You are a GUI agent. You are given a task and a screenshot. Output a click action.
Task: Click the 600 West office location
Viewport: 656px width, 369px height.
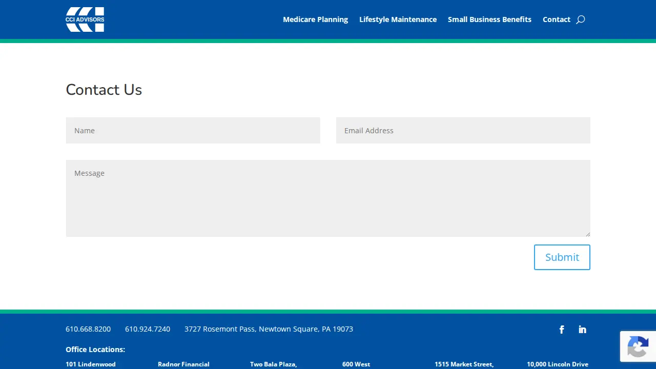(x=356, y=364)
